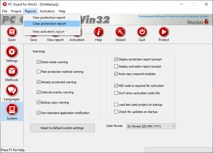The height and width of the screenshot is (153, 213).
Task: Open the Activation menu
Action: (47, 11)
